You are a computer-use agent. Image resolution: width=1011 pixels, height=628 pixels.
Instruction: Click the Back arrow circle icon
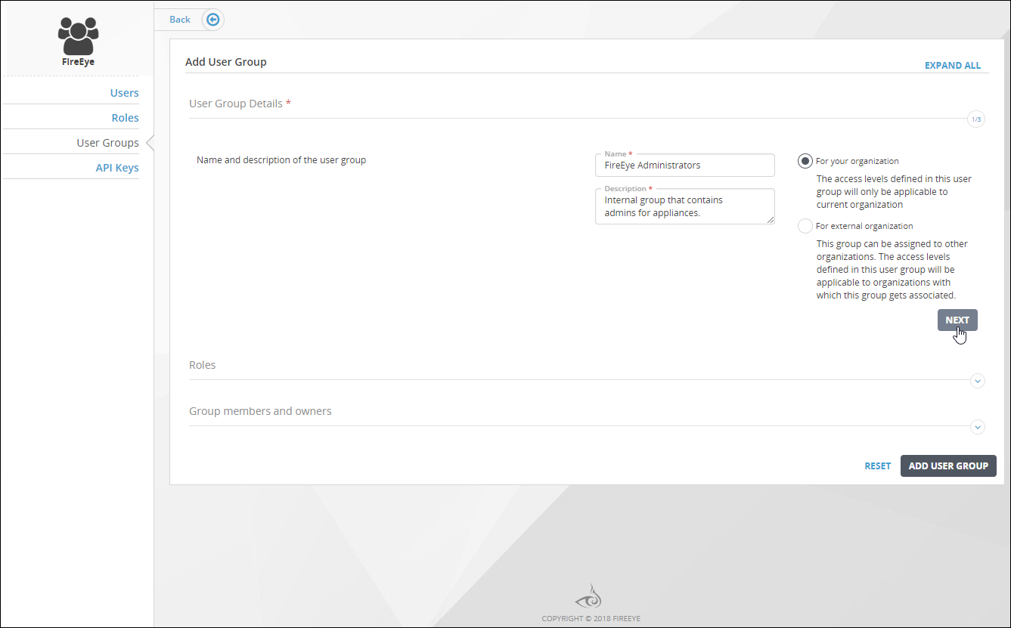point(213,20)
